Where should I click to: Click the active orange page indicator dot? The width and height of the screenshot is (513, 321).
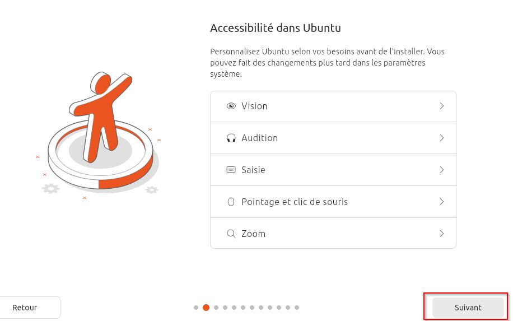click(x=206, y=308)
